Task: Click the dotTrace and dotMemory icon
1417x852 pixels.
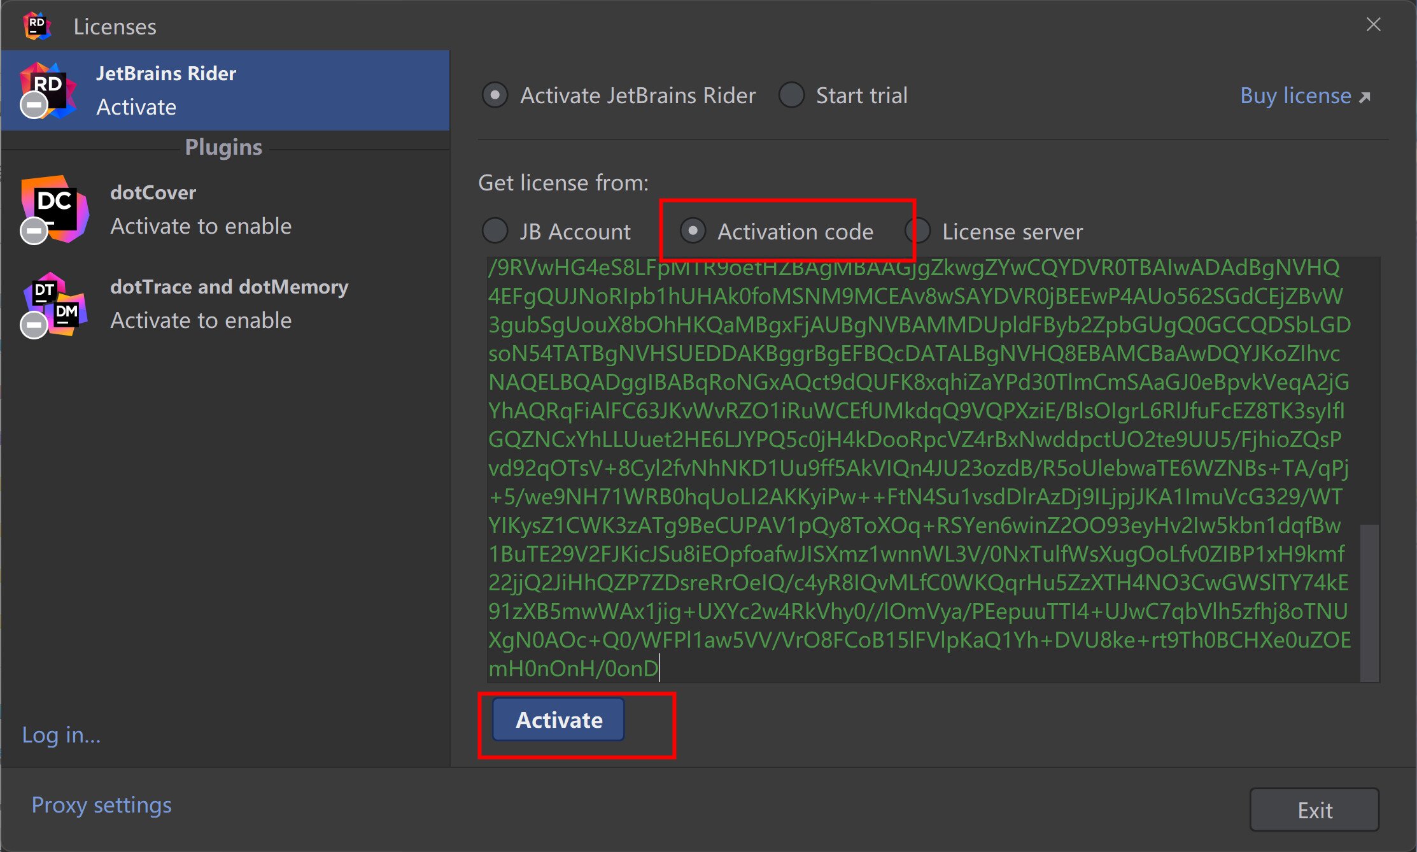Action: (x=54, y=305)
